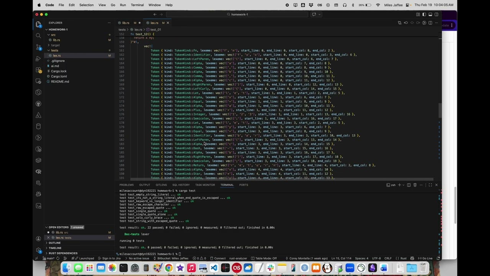This screenshot has height=276, width=490.
Task: Switch to Problems panel tab
Action: click(x=126, y=185)
